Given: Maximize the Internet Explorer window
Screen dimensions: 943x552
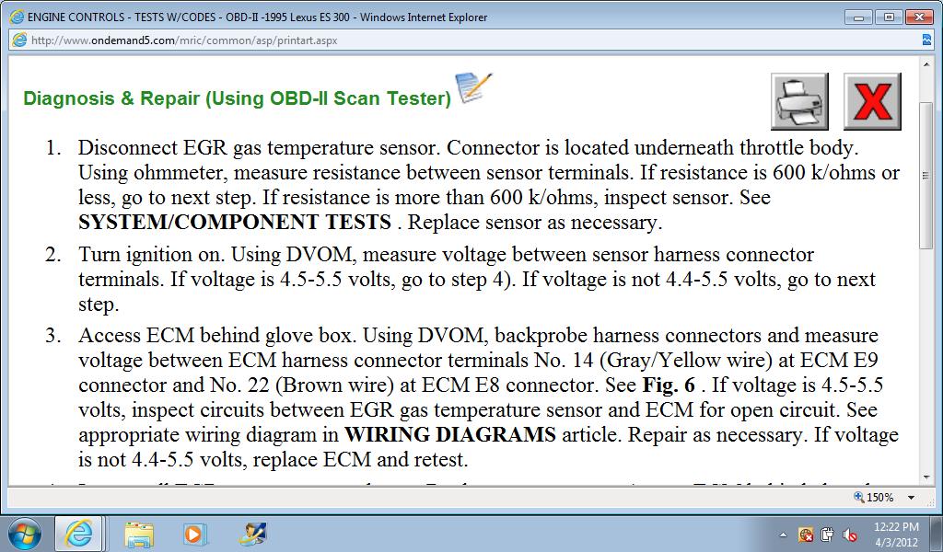Looking at the screenshot, I should (889, 17).
